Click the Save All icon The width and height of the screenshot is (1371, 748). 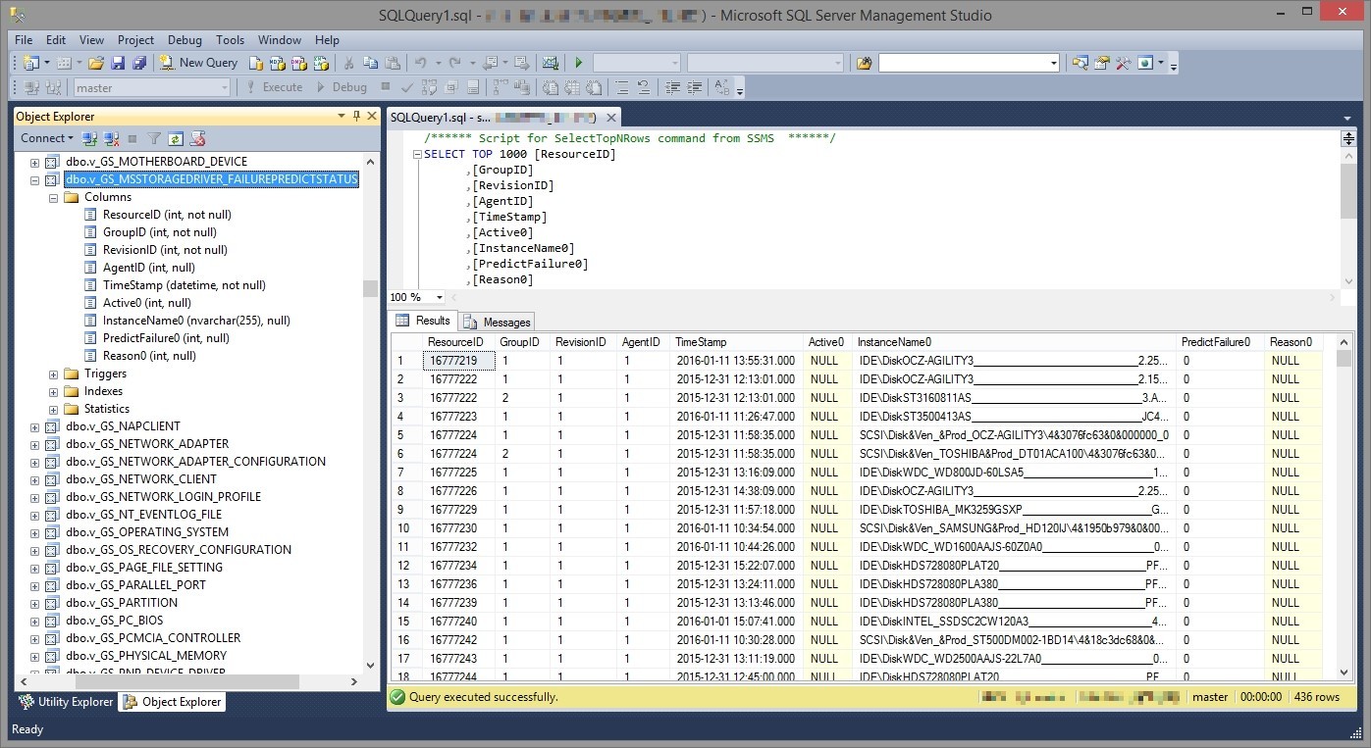tap(139, 63)
